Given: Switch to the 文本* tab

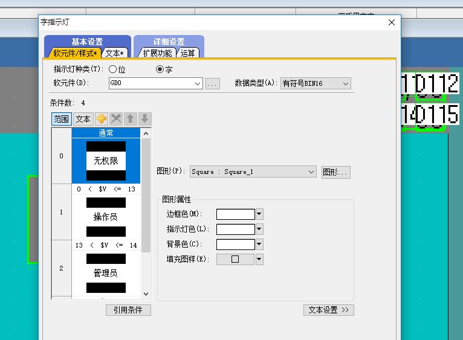Looking at the screenshot, I should (115, 53).
